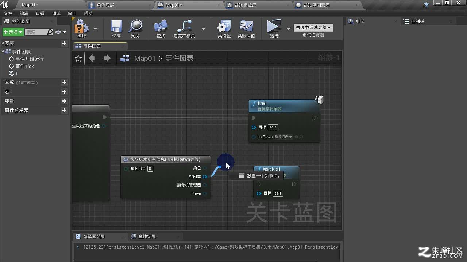This screenshot has width=467, height=262.
Task: Open the In Pawn 选择资产 dropdown
Action: [283, 137]
